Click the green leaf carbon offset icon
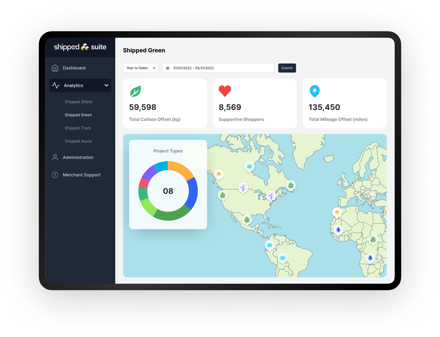The height and width of the screenshot is (337, 440). 135,91
